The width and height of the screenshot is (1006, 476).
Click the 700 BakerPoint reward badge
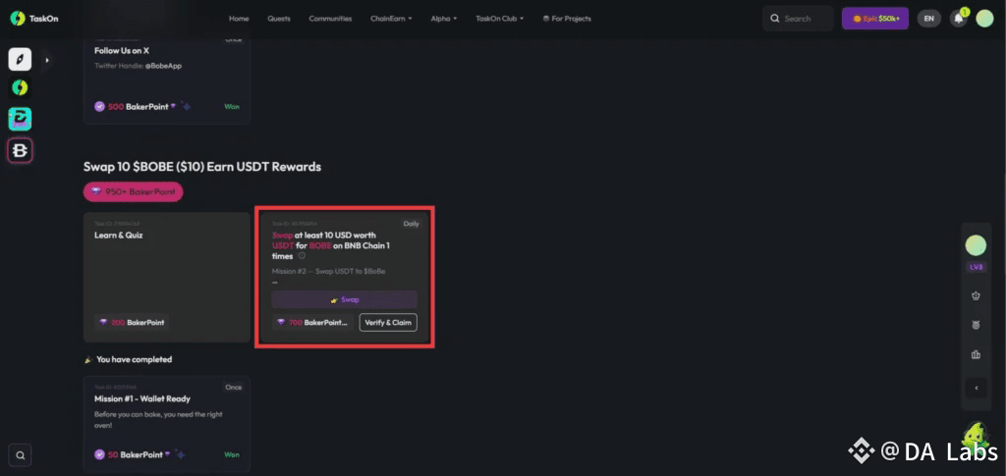point(312,322)
